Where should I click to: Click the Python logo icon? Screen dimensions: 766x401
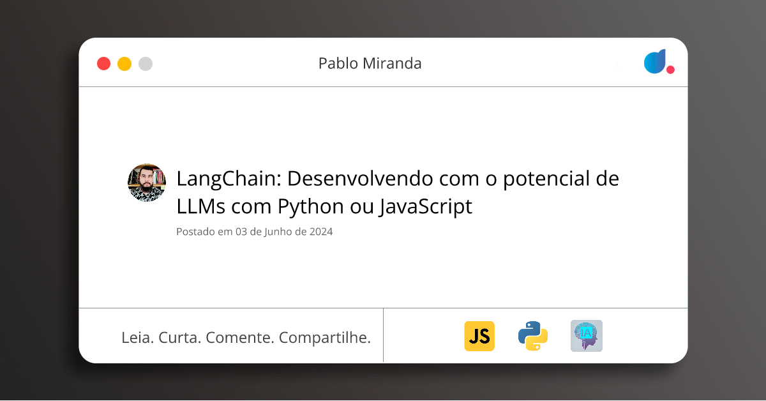coord(532,336)
